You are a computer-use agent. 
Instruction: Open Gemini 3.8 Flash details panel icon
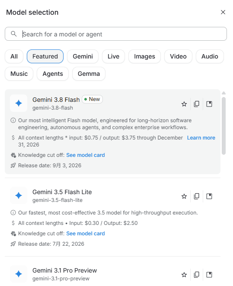pos(209,104)
